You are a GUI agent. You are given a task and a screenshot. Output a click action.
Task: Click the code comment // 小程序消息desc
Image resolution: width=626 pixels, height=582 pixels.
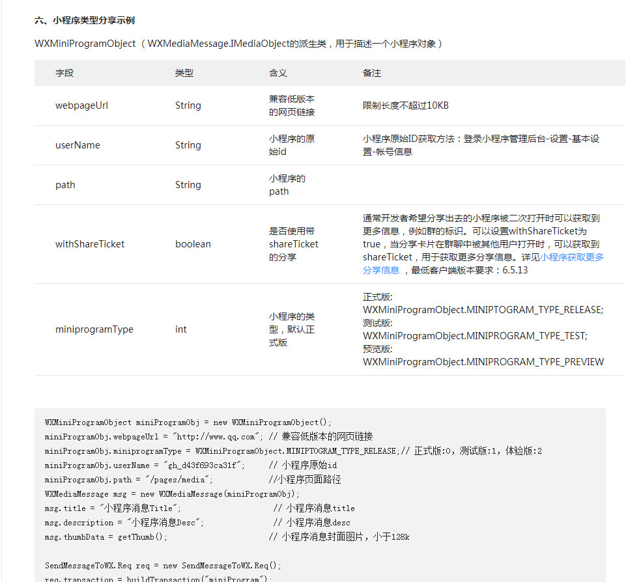tap(312, 523)
